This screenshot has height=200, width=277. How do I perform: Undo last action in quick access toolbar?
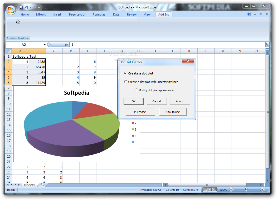point(27,7)
